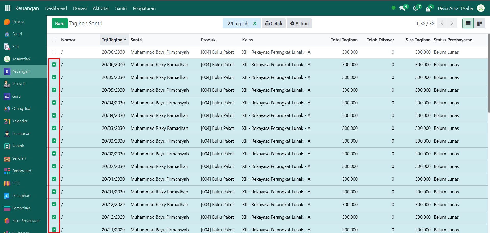The image size is (490, 233).
Task: Uncheck the 20/12/2029 Muhammad Rizky Ramadhan row
Action: (54, 204)
